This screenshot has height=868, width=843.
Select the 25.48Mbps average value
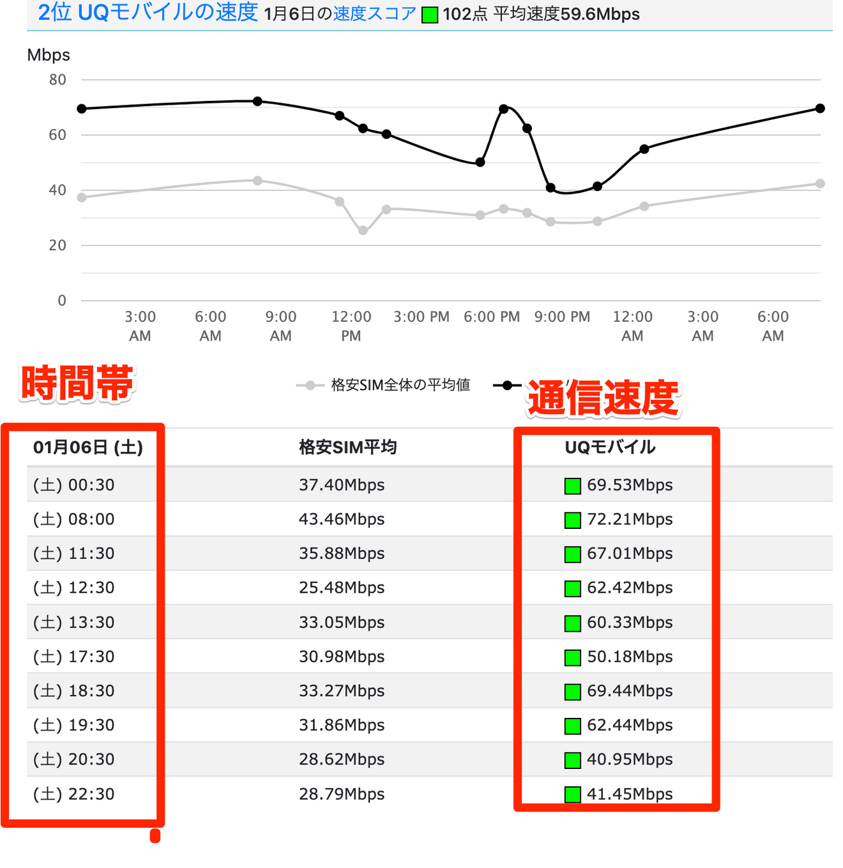click(342, 588)
